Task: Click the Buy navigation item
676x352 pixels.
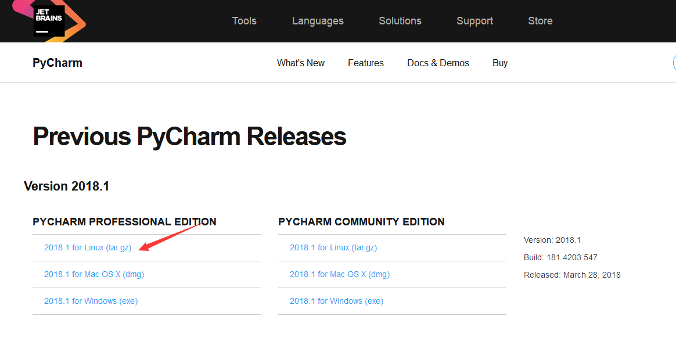Action: [x=500, y=63]
